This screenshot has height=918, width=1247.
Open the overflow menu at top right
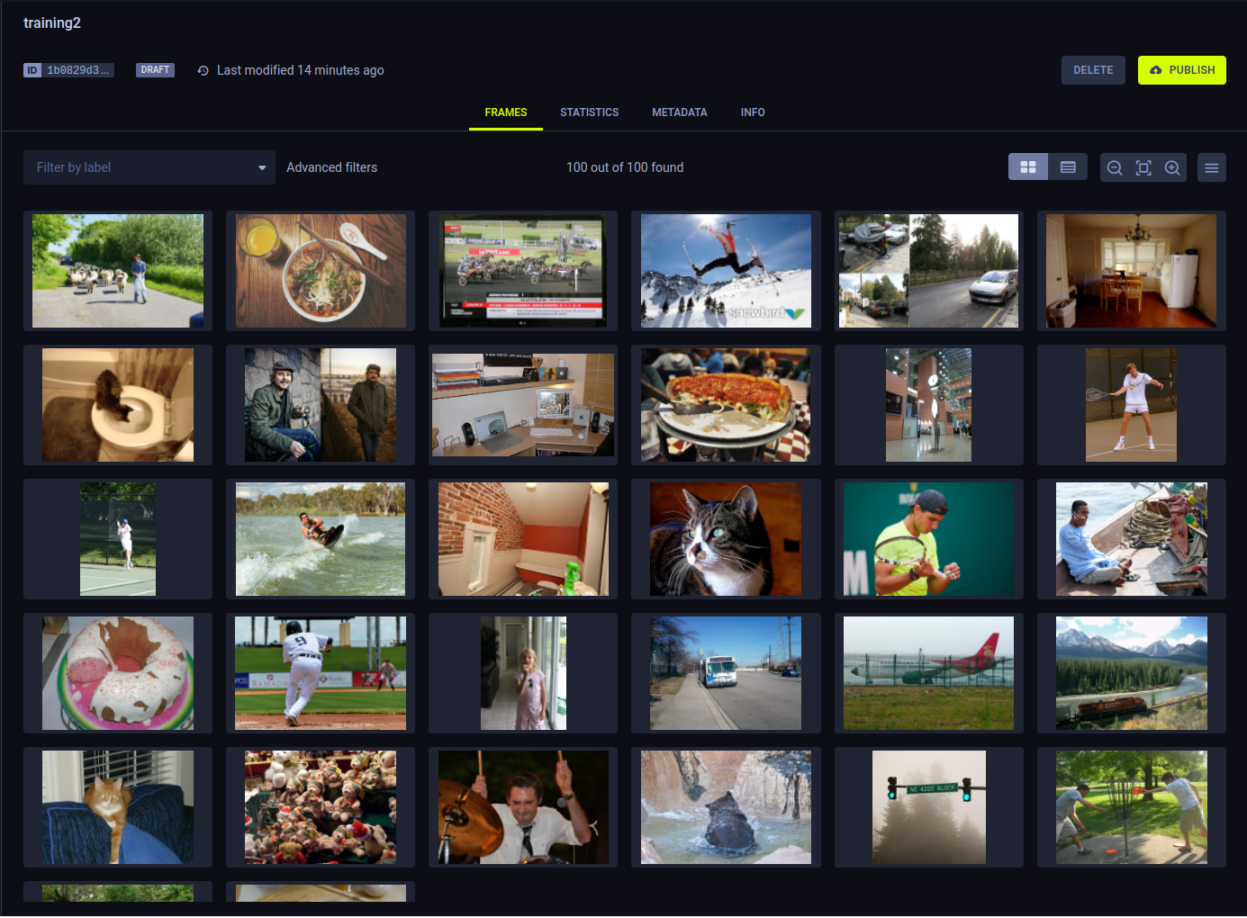[1211, 167]
